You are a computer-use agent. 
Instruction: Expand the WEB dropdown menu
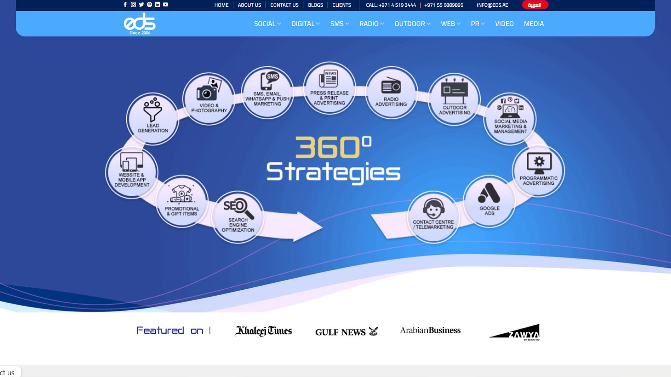(450, 24)
